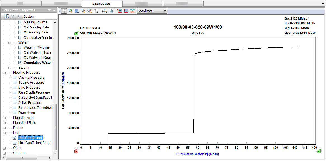Collapse the Water tree node
This screenshot has width=326, height=161.
[x=10, y=42]
